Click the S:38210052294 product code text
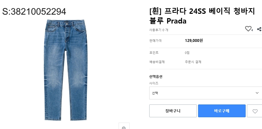 pos(34,11)
